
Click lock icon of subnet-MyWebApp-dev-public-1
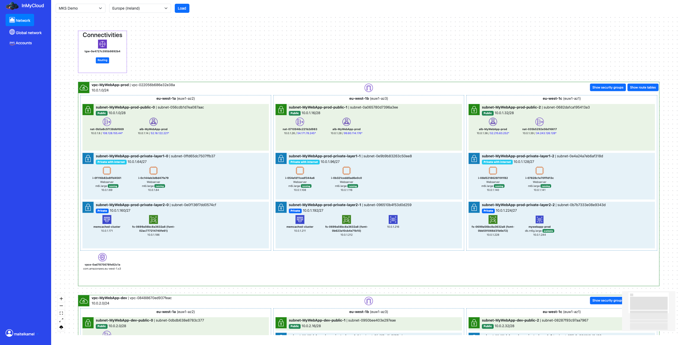[281, 323]
